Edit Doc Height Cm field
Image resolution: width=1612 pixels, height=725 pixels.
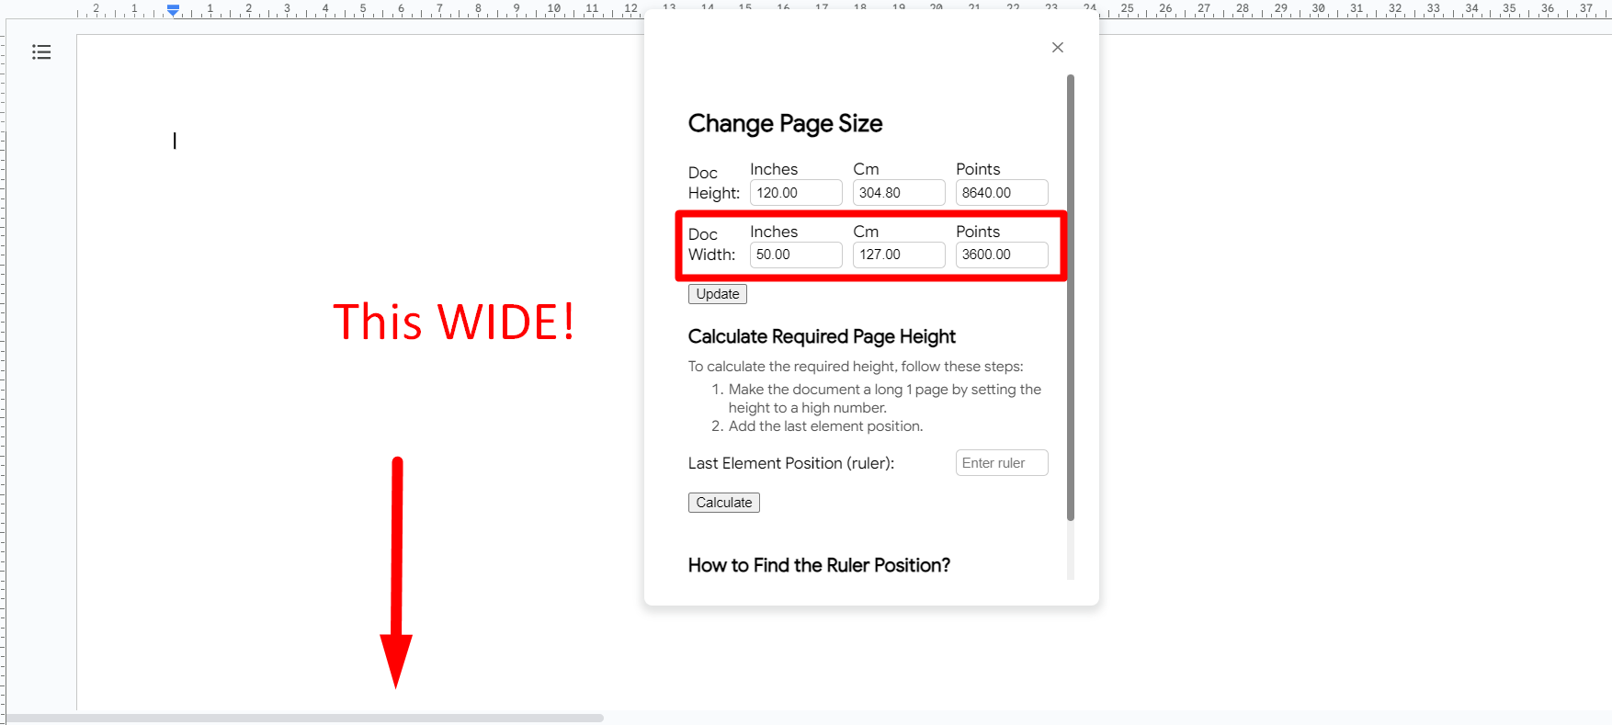pyautogui.click(x=899, y=193)
